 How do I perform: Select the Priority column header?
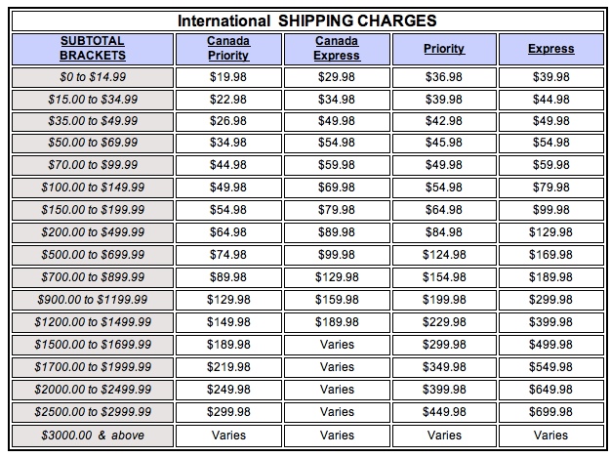(x=444, y=49)
